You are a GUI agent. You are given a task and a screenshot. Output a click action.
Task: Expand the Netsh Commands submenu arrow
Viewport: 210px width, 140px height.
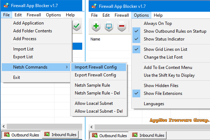(67, 67)
